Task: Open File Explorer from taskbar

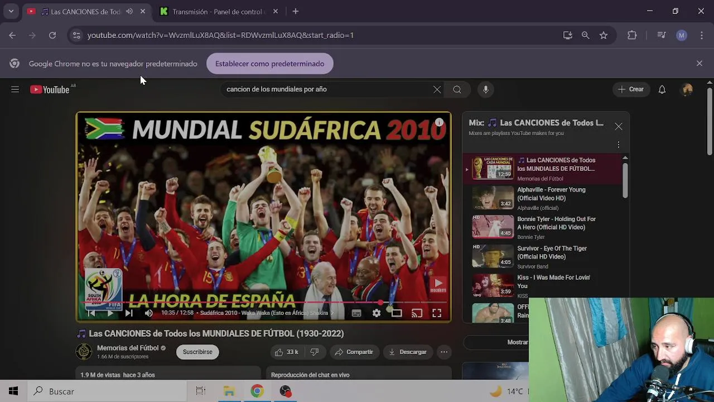Action: point(229,391)
